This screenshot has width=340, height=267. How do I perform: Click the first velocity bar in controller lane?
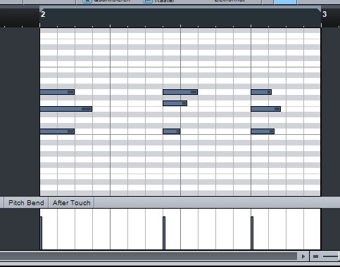coord(41,233)
